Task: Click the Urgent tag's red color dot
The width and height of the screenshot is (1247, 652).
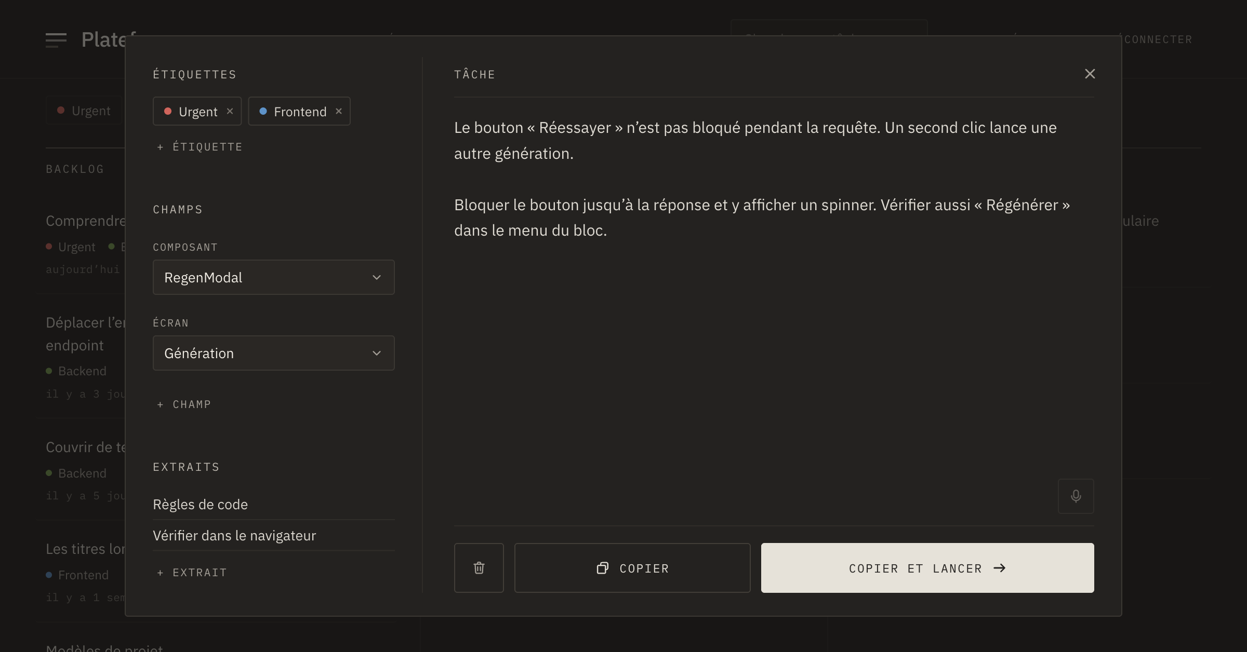Action: coord(168,111)
